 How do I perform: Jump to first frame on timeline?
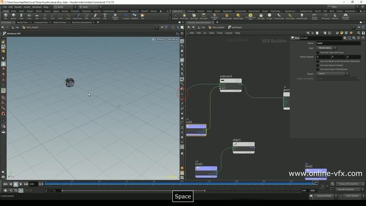(x=5, y=184)
